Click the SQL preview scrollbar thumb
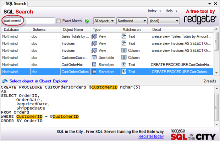220x141 pixels. pyautogui.click(x=217, y=107)
